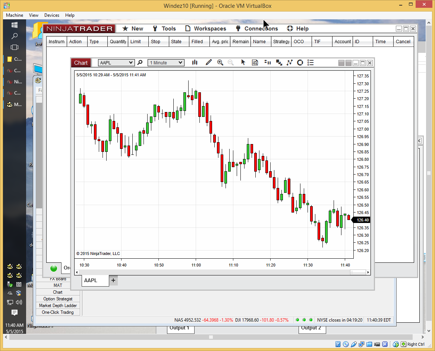Select the AAPL chart tab
This screenshot has width=435, height=351.
click(x=95, y=280)
